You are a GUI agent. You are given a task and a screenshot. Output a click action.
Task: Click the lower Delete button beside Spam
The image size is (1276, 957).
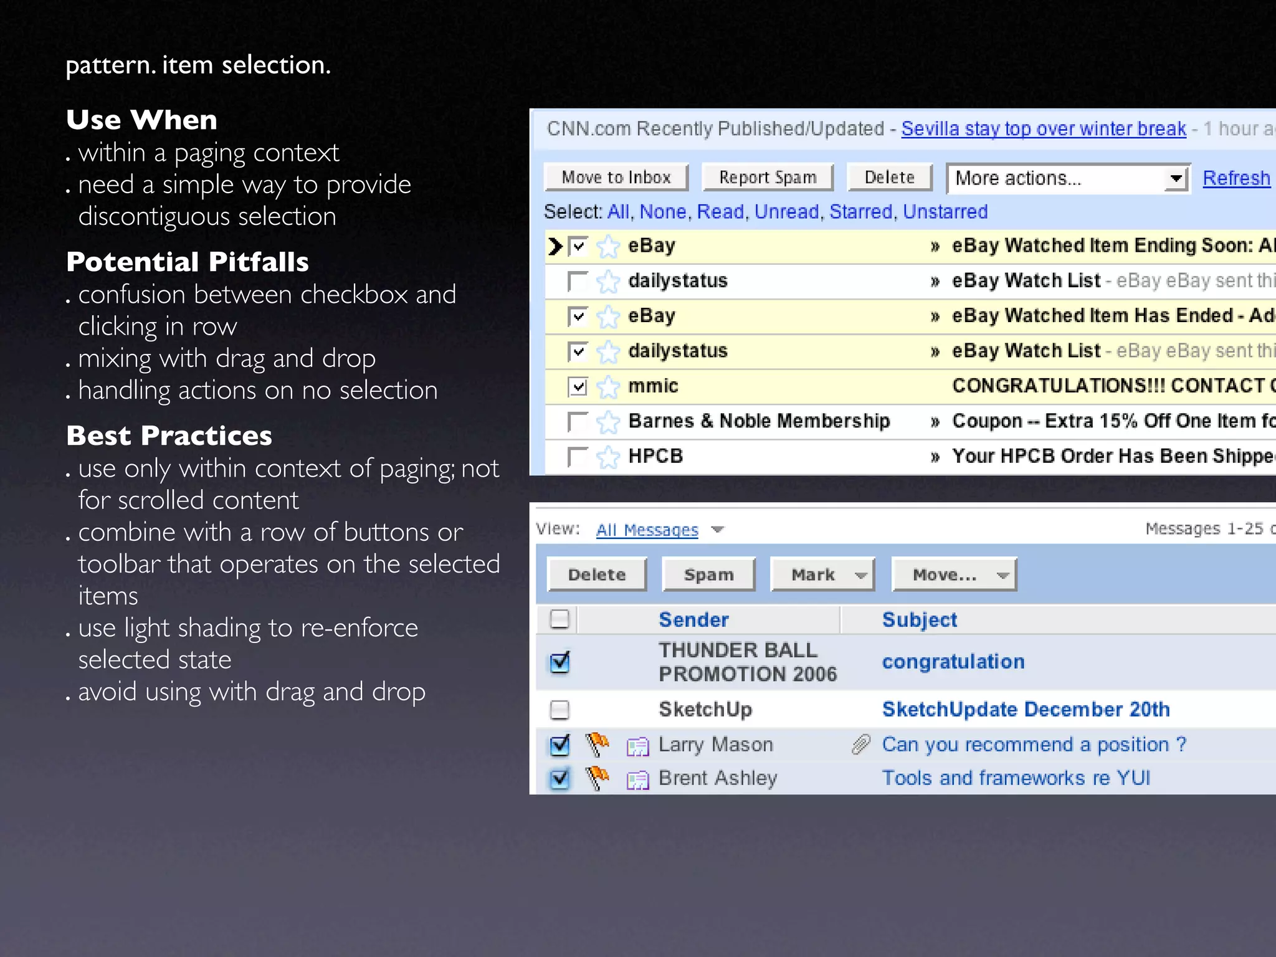(x=597, y=574)
